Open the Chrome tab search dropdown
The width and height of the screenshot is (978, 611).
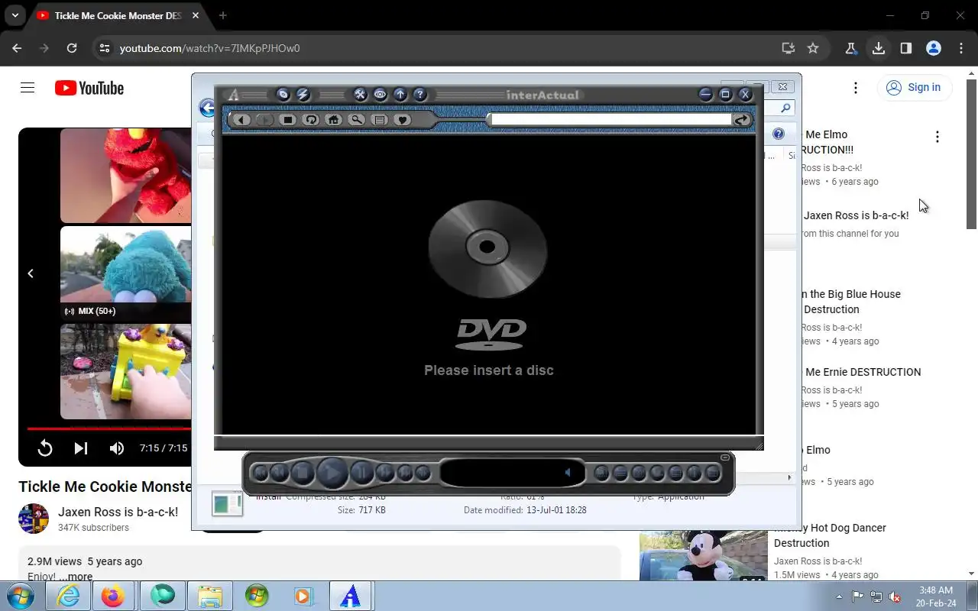15,15
